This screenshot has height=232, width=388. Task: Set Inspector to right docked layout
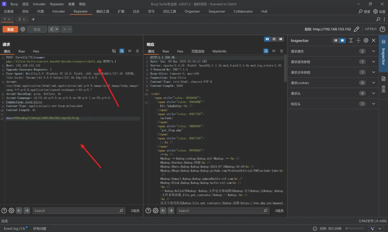click(342, 40)
